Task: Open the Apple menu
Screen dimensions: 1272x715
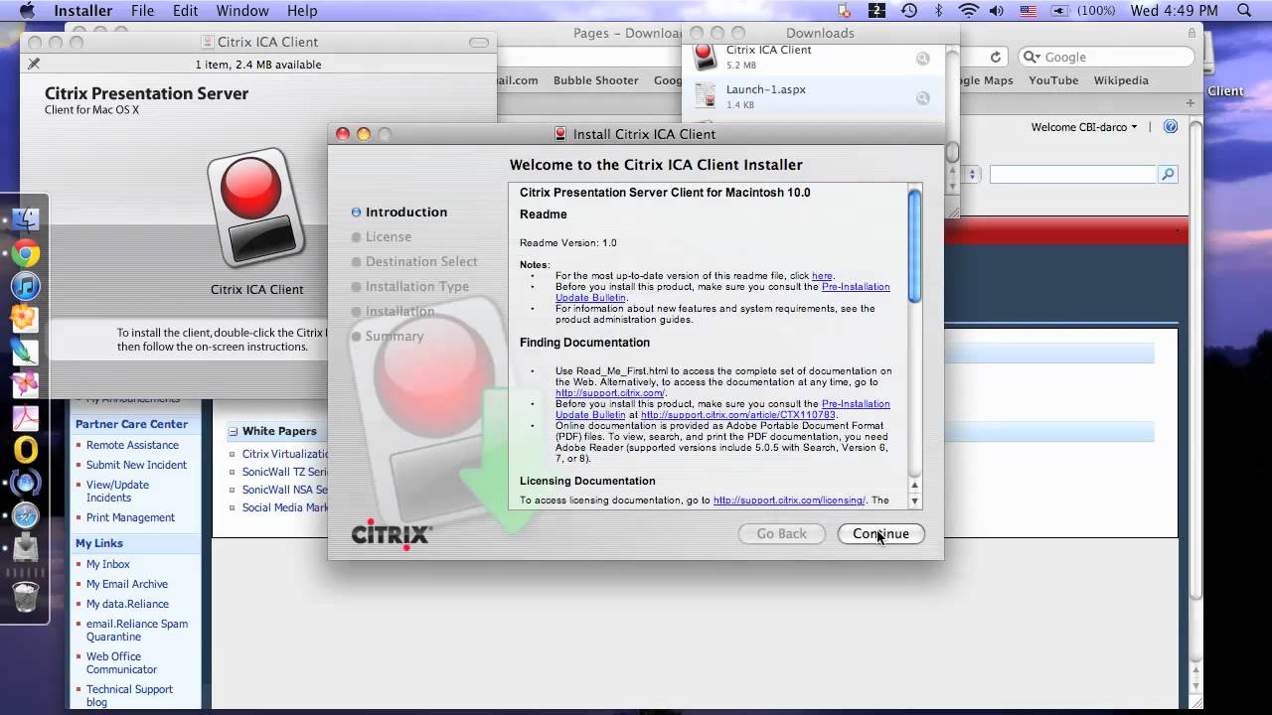Action: 27,11
